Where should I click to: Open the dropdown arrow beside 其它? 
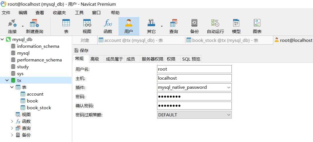[x=162, y=26]
